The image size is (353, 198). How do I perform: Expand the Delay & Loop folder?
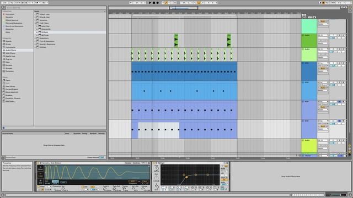(35, 14)
